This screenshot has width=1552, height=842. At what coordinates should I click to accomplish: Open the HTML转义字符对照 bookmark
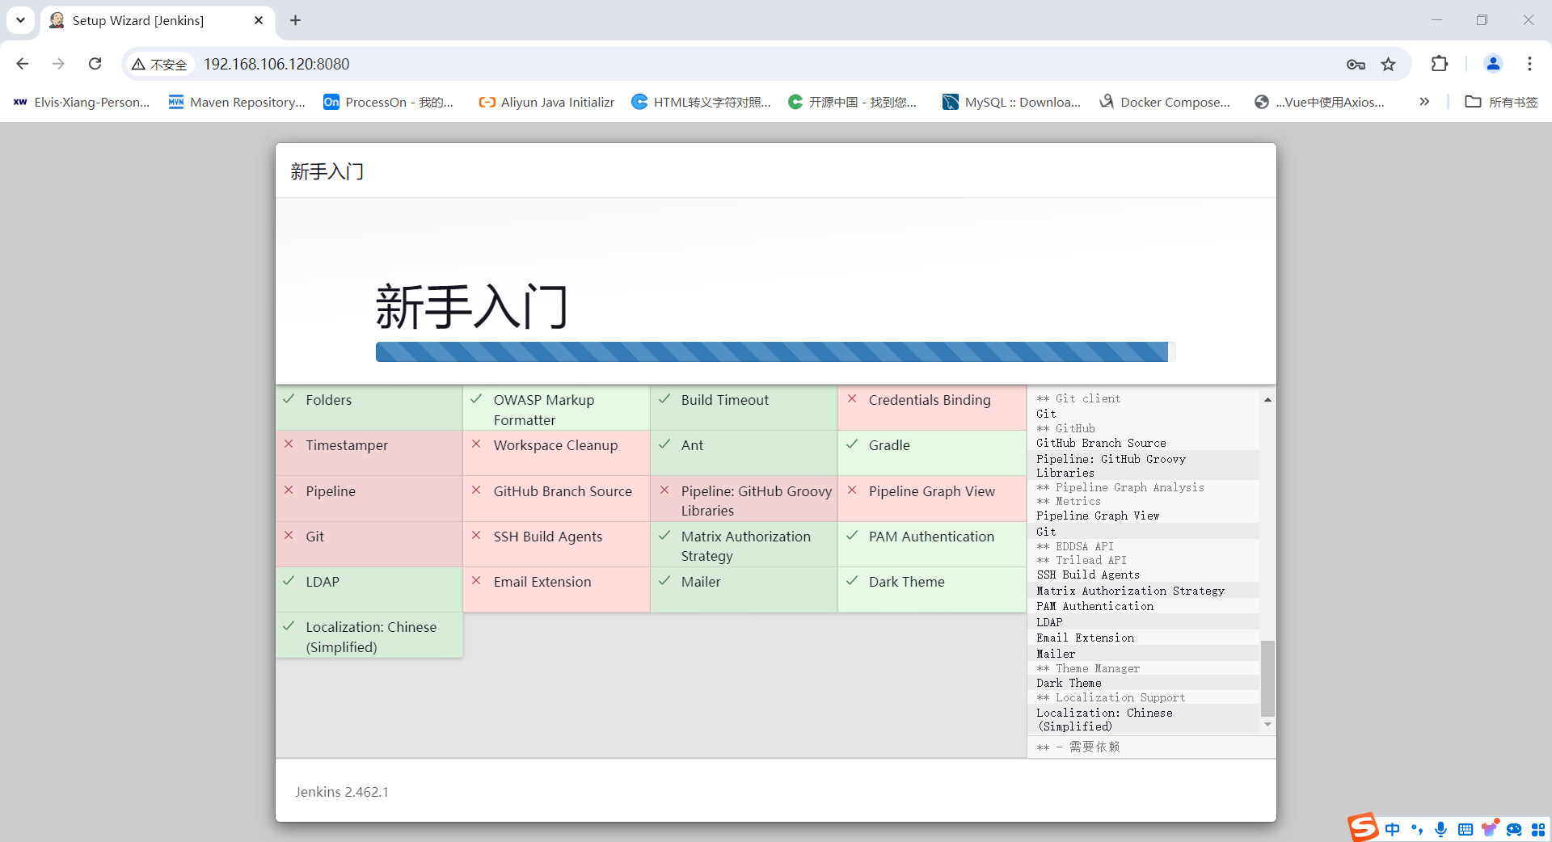point(701,102)
